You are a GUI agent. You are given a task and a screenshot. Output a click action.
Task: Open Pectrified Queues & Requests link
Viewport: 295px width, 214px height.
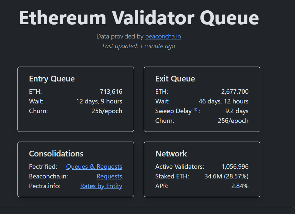click(94, 167)
